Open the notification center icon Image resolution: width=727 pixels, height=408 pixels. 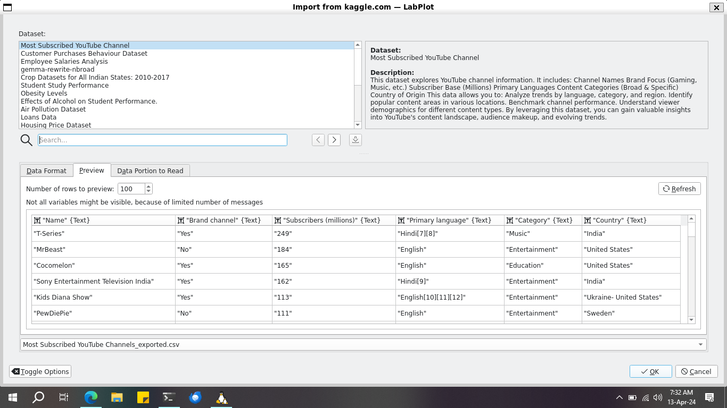(709, 397)
